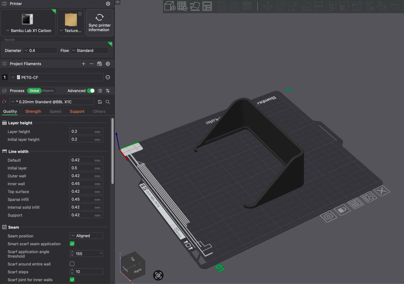Toggle plate lock icon
Viewport: 404px width, 284px height.
coord(342,210)
